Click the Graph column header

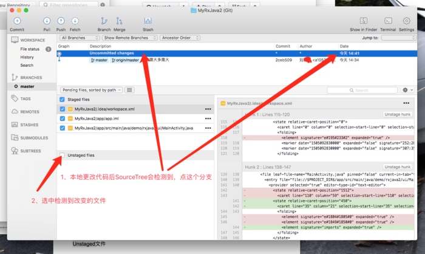64,46
